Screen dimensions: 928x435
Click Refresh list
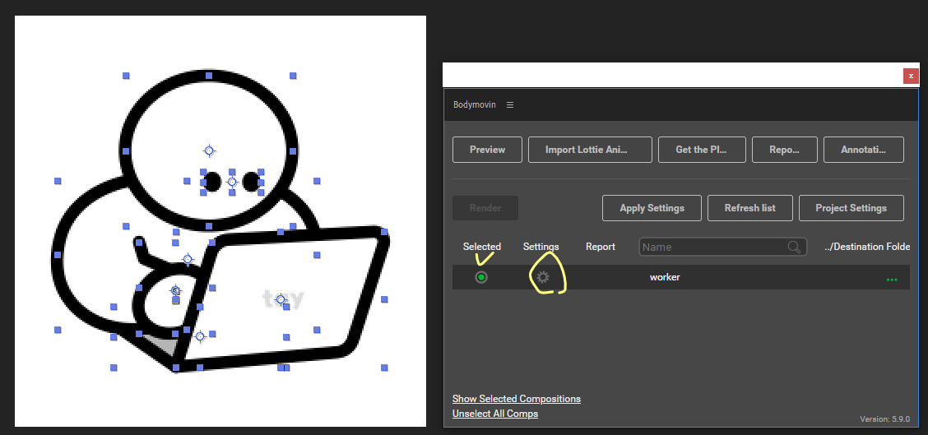[x=749, y=208]
